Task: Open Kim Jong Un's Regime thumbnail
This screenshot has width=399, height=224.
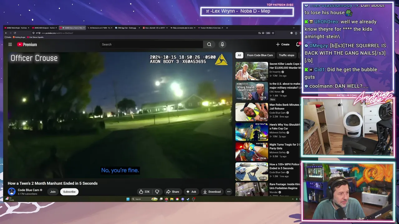Action: [252, 189]
